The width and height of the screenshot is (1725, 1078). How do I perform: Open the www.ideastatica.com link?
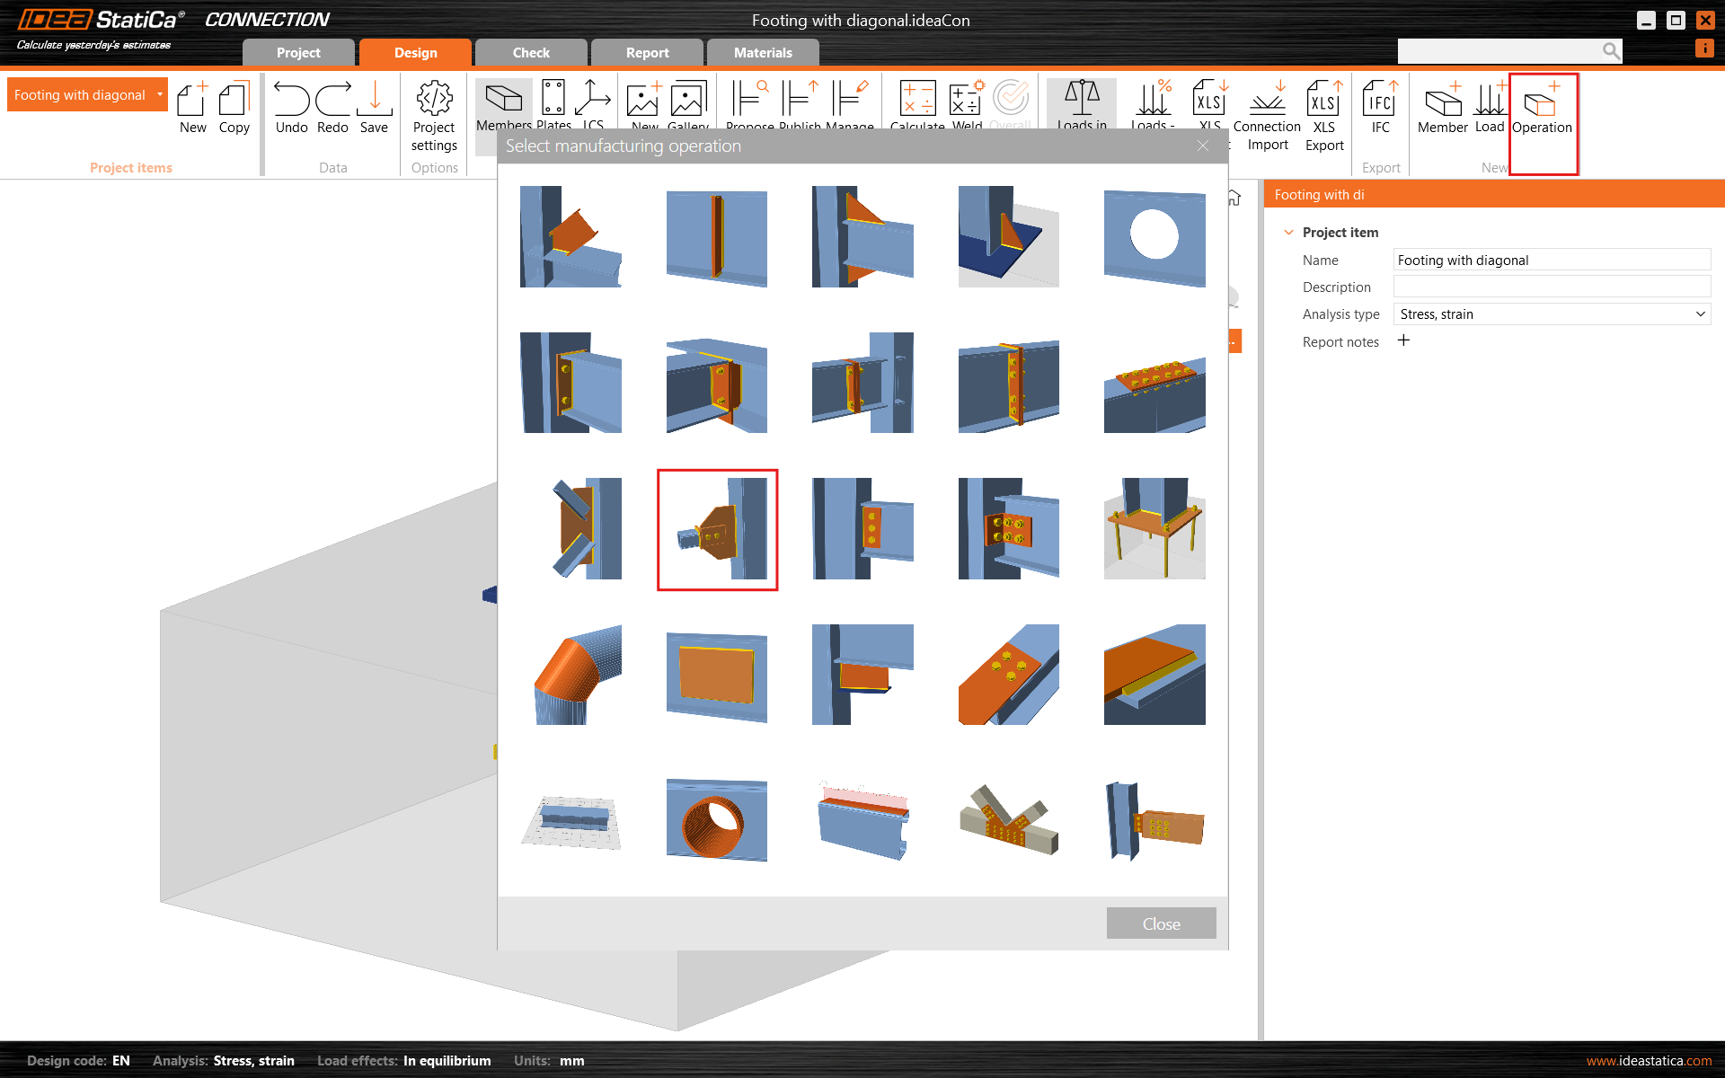pos(1649,1061)
